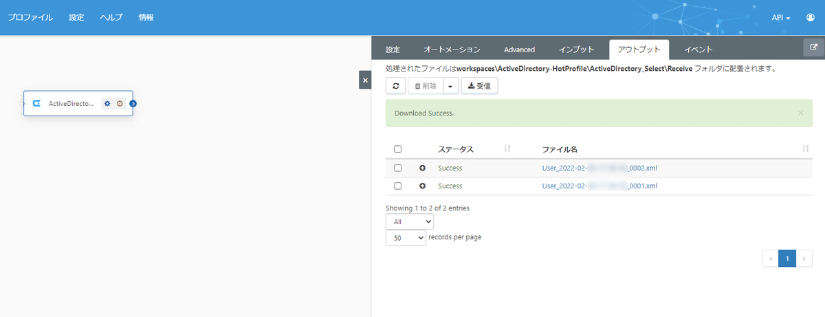Check the box for 0002.xml row
The image size is (825, 317).
397,168
